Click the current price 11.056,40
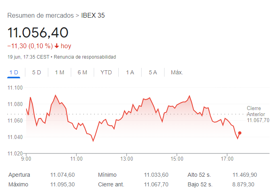This screenshot has width=280, height=196. tap(38, 33)
